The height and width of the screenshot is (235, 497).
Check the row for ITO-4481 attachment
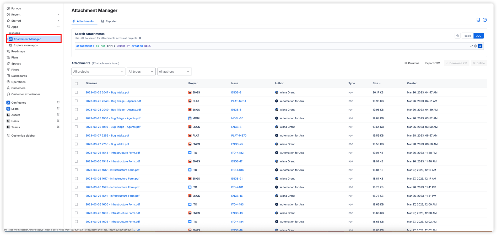(76, 187)
